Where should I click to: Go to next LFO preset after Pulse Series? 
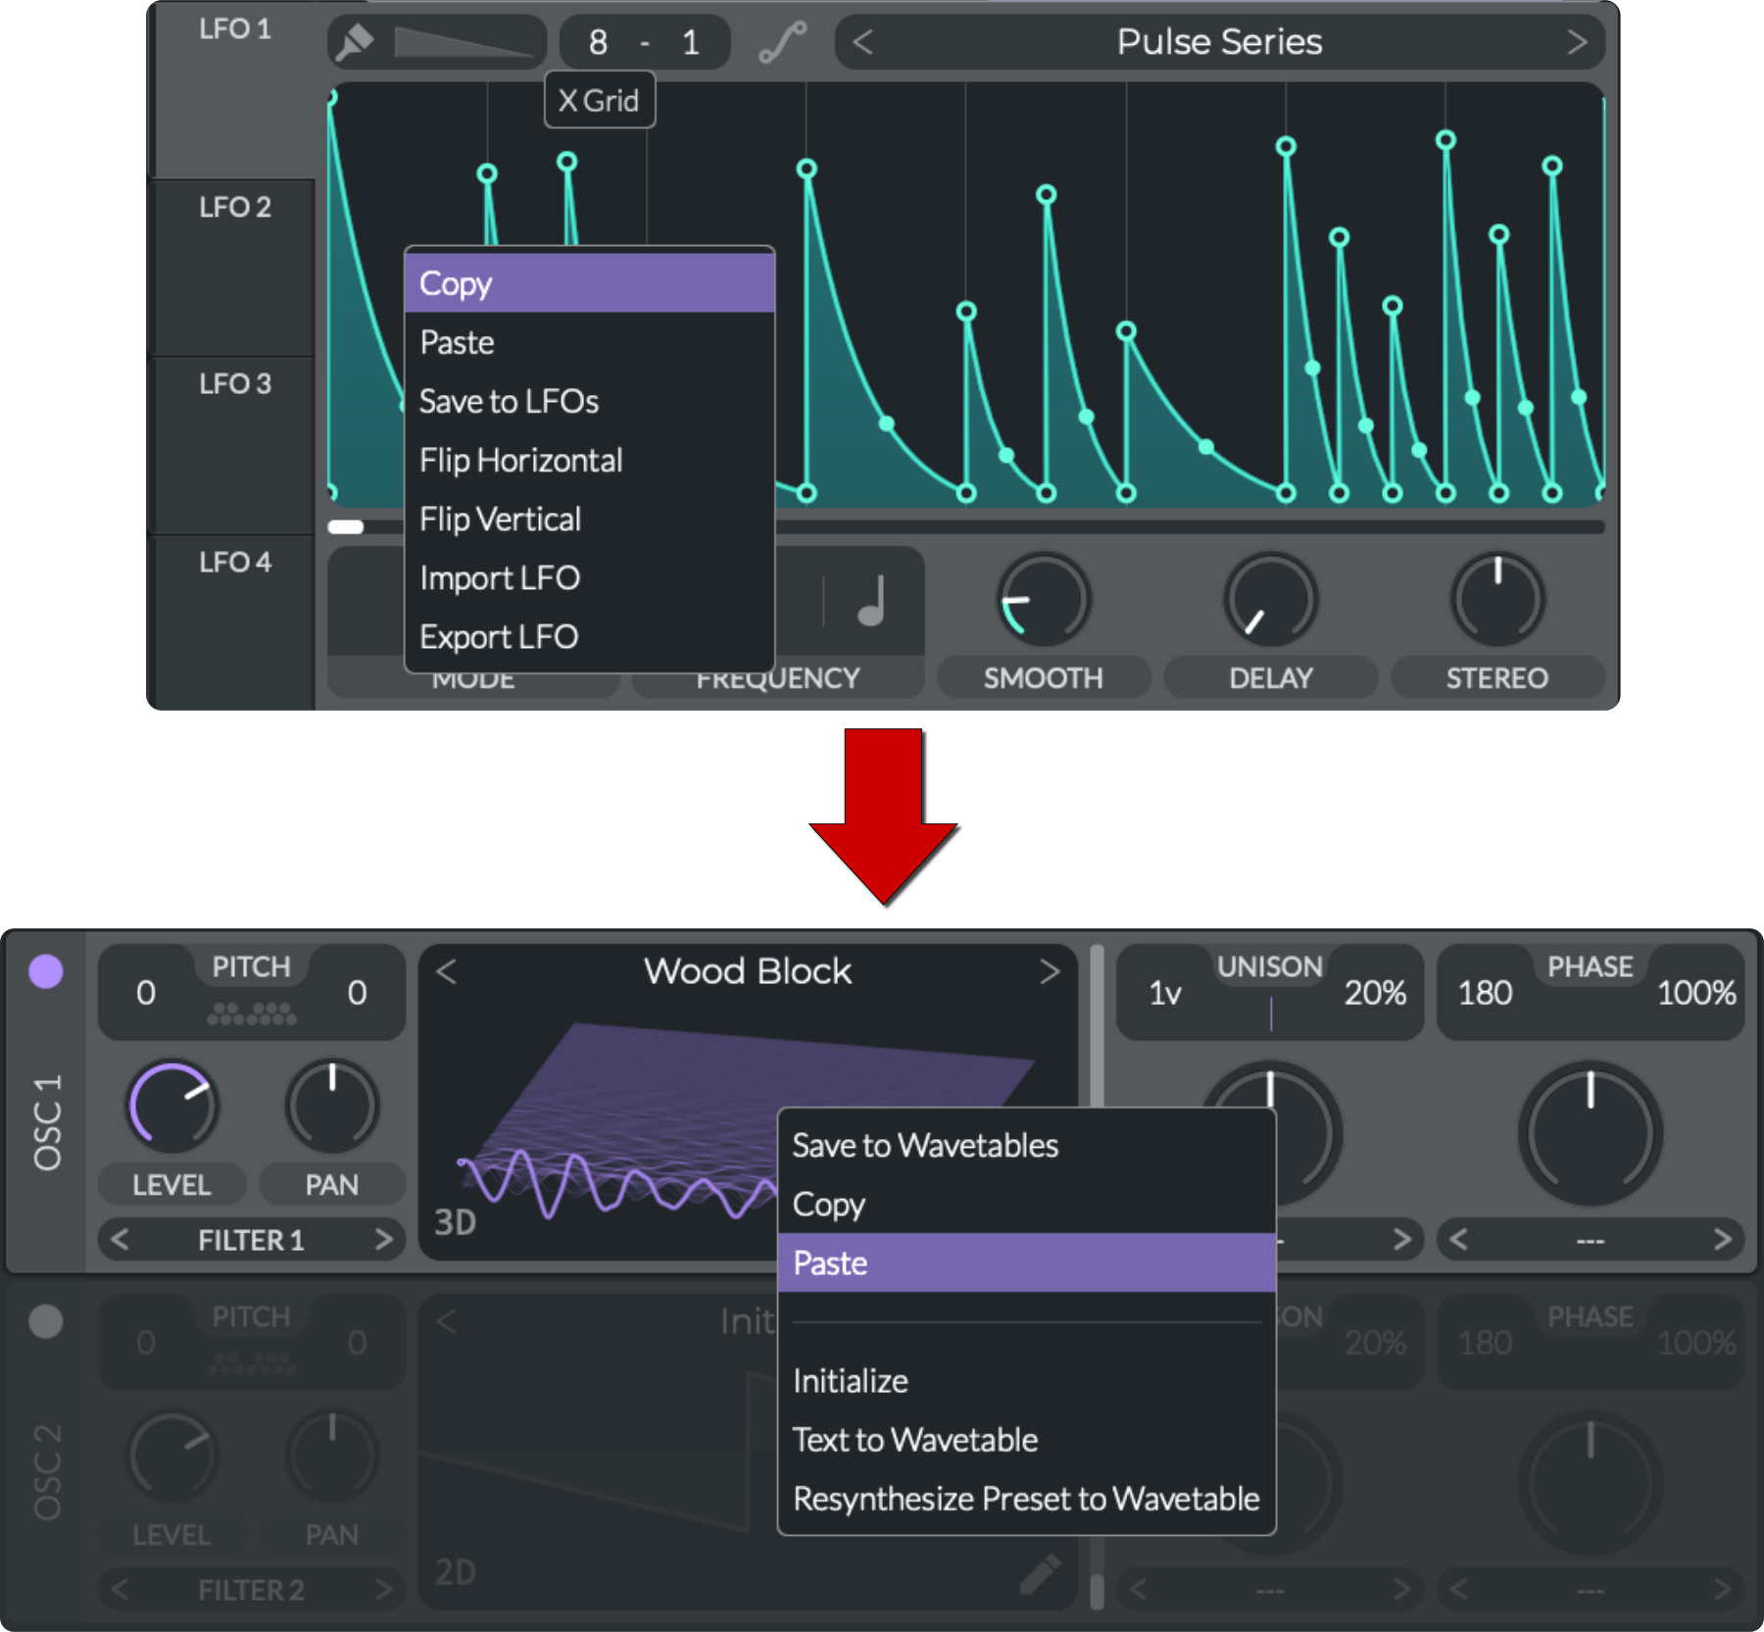1576,42
